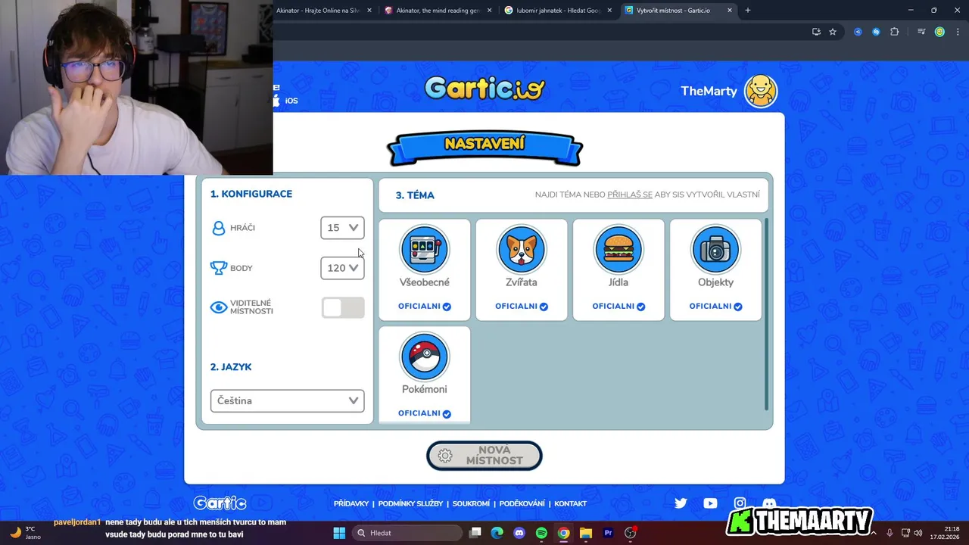Click the Chrome profile avatar icon
This screenshot has height=545, width=969.
point(939,32)
